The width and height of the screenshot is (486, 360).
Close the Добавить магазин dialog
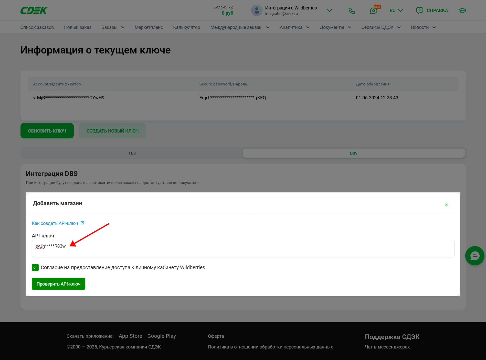446,205
